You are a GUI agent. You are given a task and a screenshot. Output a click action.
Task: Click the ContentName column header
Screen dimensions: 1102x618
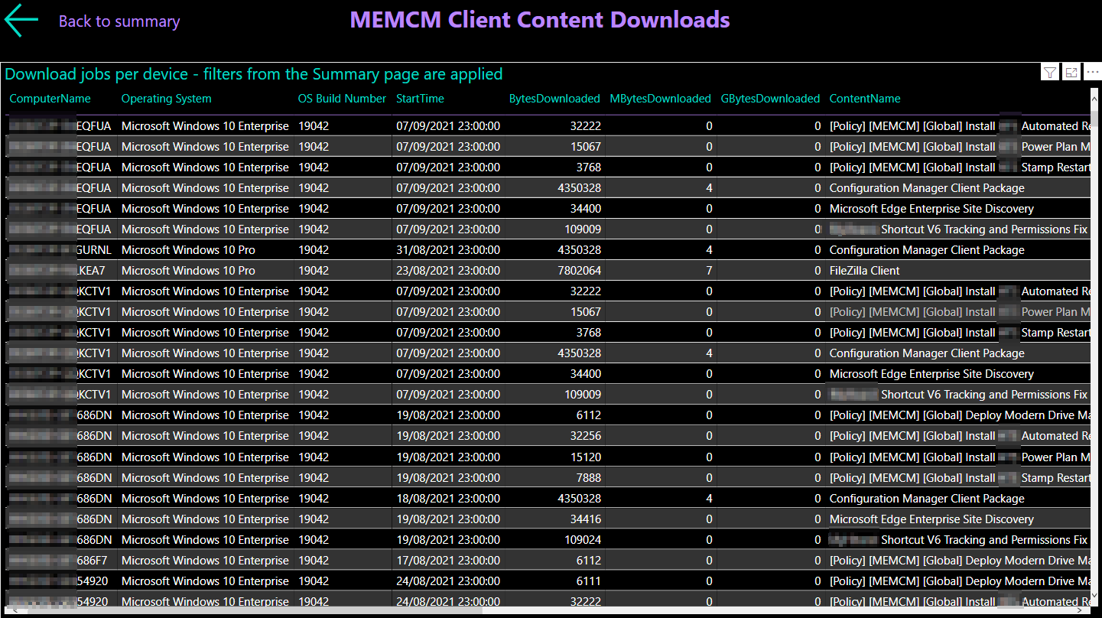pos(864,99)
